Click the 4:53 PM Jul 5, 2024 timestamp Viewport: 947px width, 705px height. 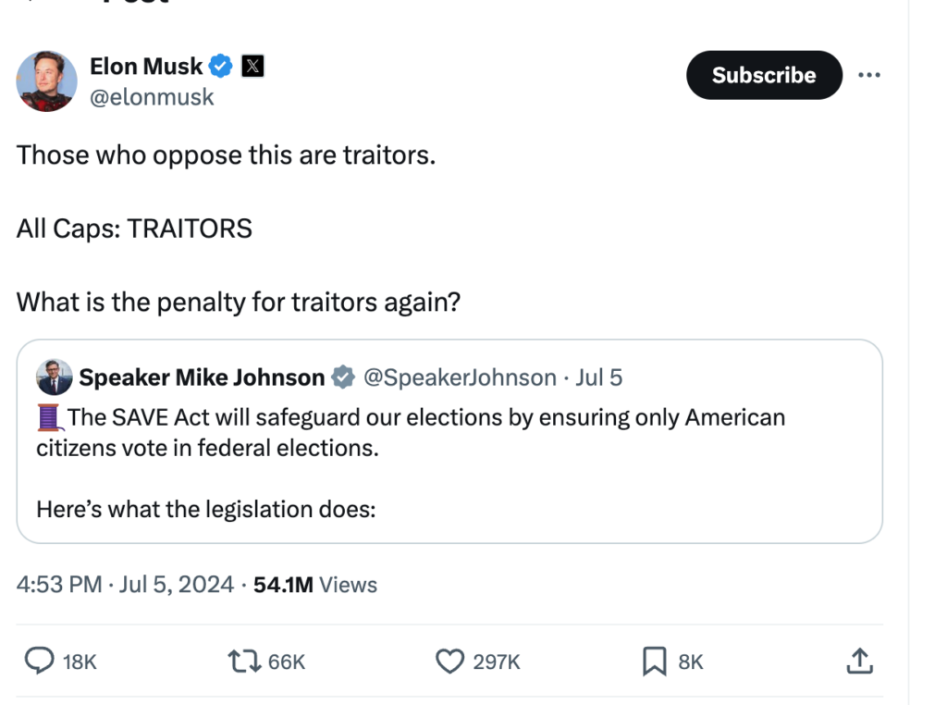[125, 585]
